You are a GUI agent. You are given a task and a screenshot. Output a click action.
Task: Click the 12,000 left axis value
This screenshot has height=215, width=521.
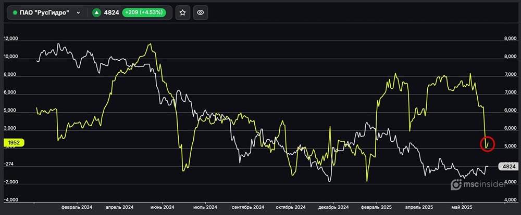coord(11,39)
